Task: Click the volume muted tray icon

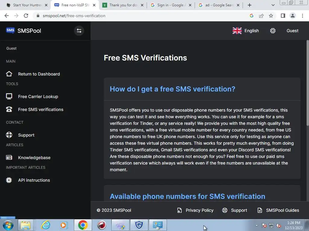Action: point(279,225)
